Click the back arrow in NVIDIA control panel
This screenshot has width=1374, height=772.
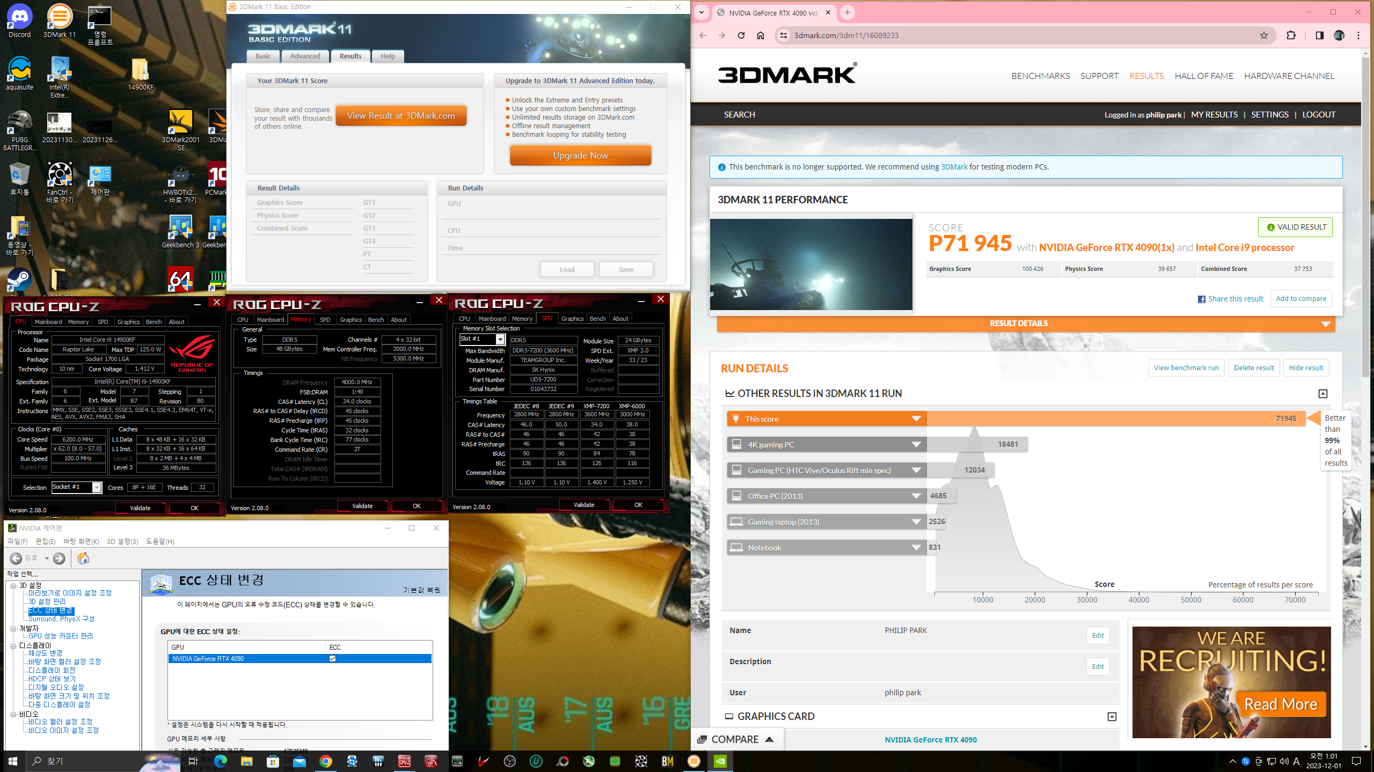pos(16,558)
